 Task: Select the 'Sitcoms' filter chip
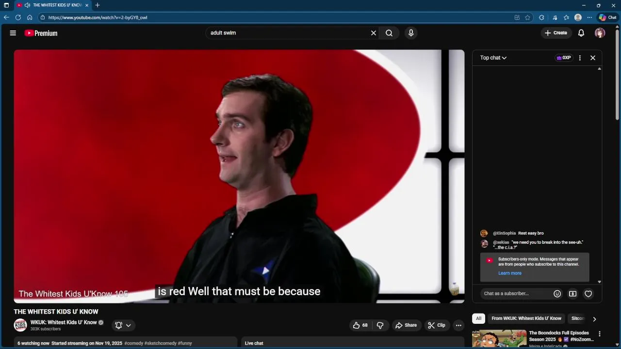tap(578, 318)
